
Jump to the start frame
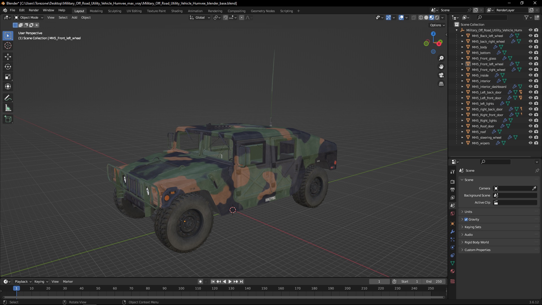(213, 282)
